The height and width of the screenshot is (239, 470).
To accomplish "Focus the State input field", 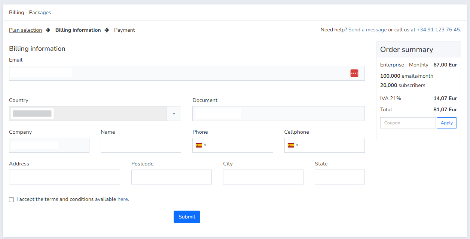I will pos(340,177).
